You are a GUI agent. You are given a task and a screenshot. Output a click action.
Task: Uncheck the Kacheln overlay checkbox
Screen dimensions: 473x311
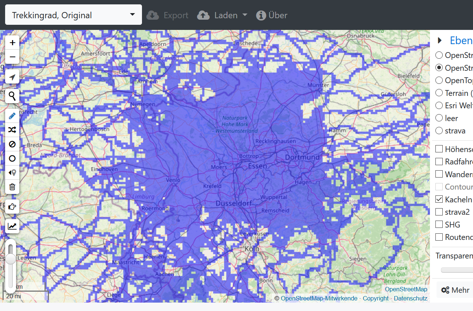[439, 199]
